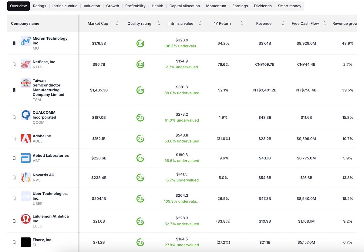Click the Fiserv black logo tile
This screenshot has height=252, width=364.
click(26, 242)
